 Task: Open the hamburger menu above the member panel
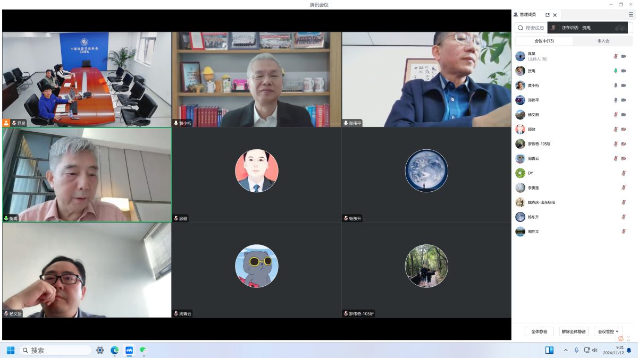(x=631, y=15)
